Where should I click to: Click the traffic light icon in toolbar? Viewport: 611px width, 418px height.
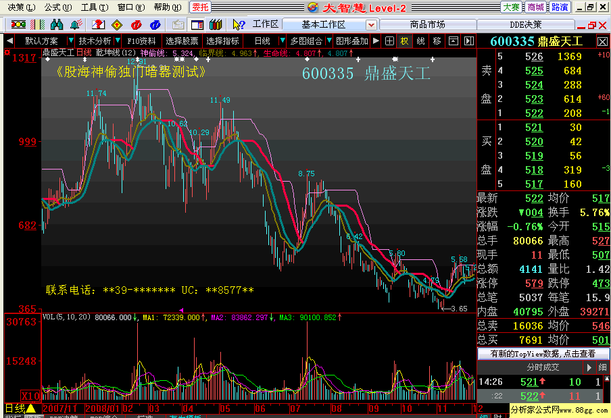point(18,25)
